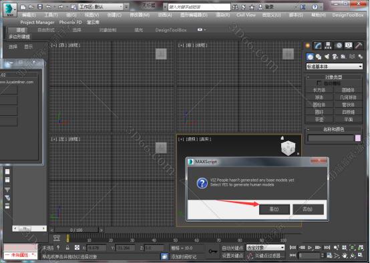Select the Space Warps category icon
Screen dimensions: 370x263
click(x=352, y=57)
